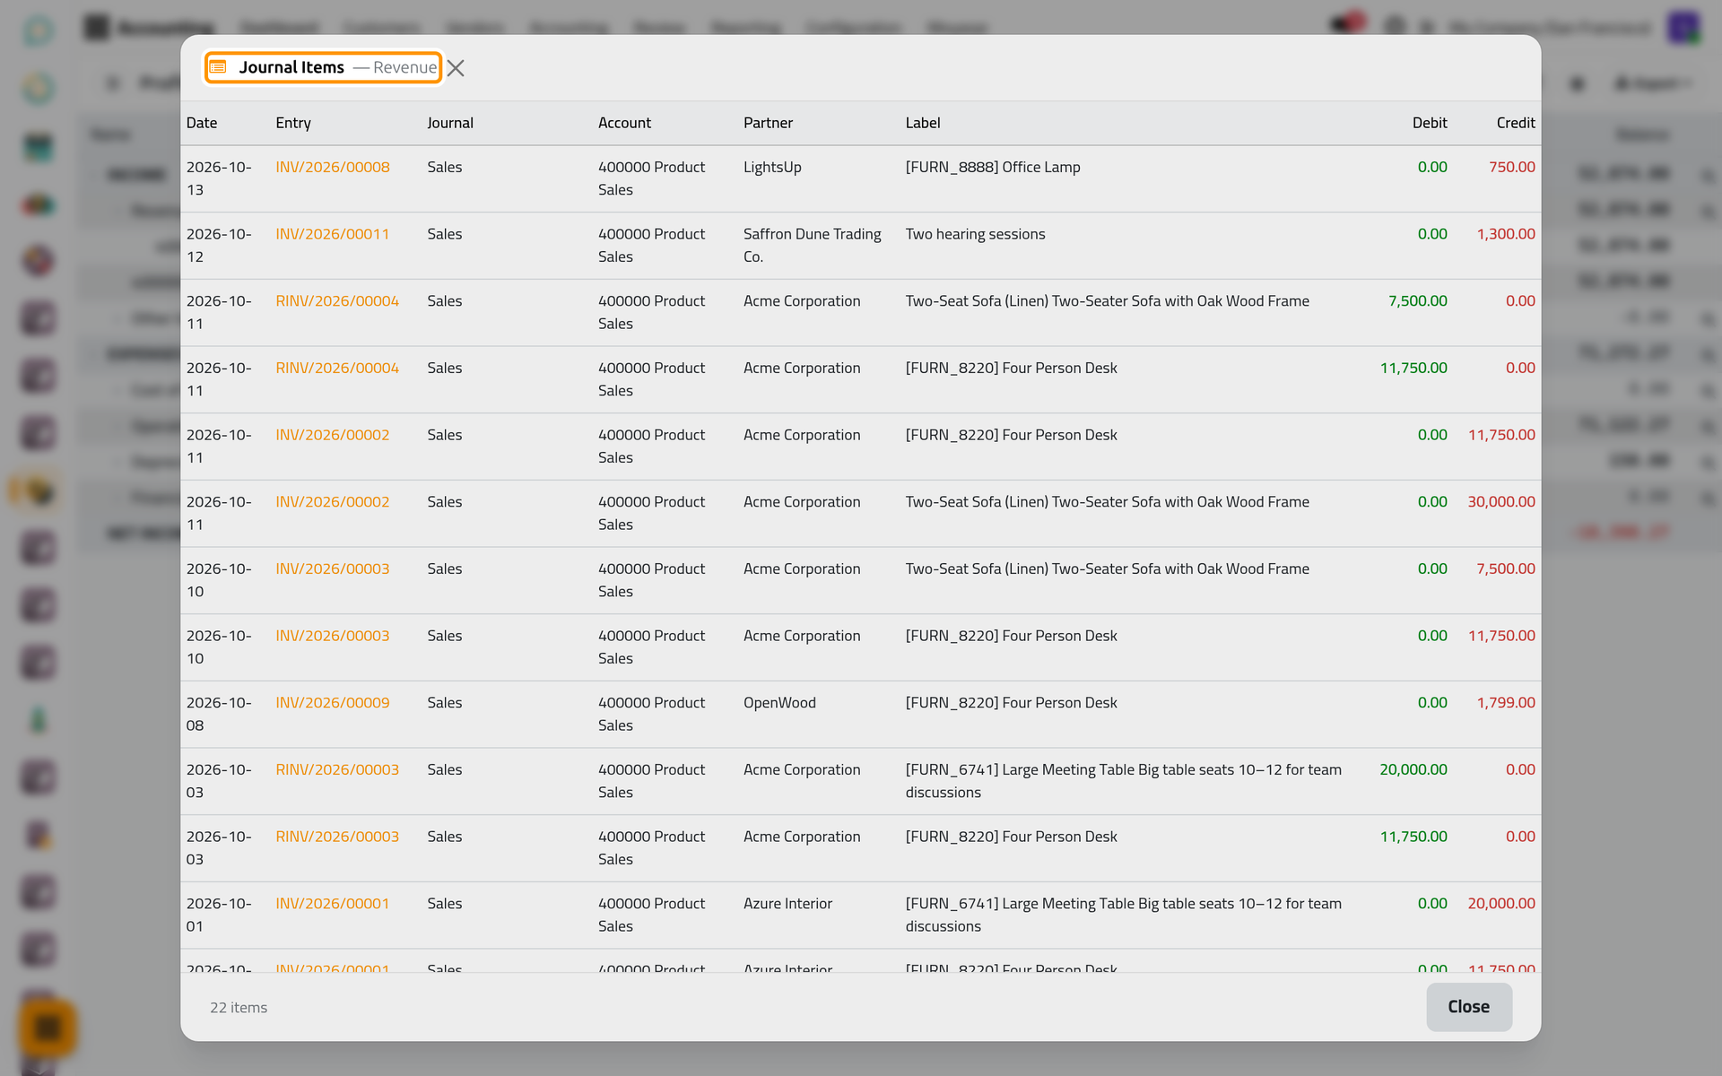Open INV/2026/00002 on the Two-Seat Sofa row

coord(333,502)
